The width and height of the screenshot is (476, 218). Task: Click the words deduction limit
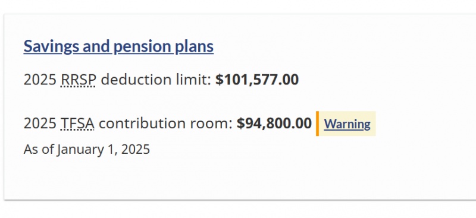156,80
